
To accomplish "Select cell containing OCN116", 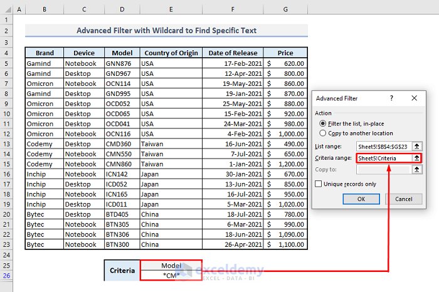I will pos(122,134).
